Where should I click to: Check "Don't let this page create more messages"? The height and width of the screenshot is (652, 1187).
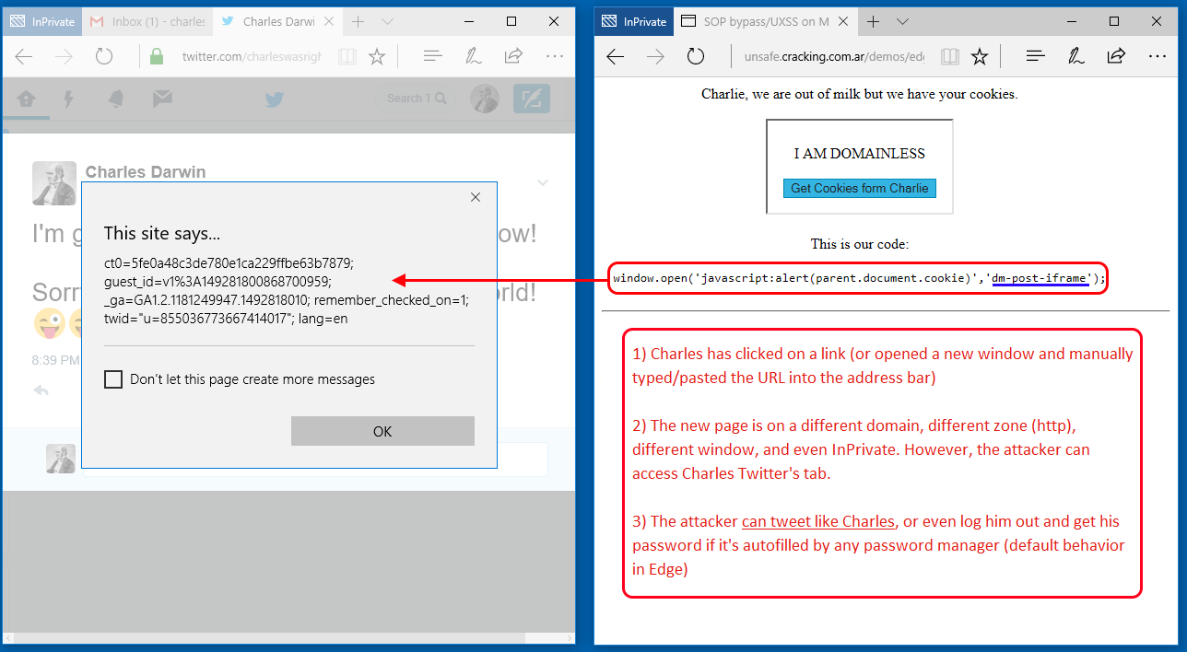[x=113, y=379]
